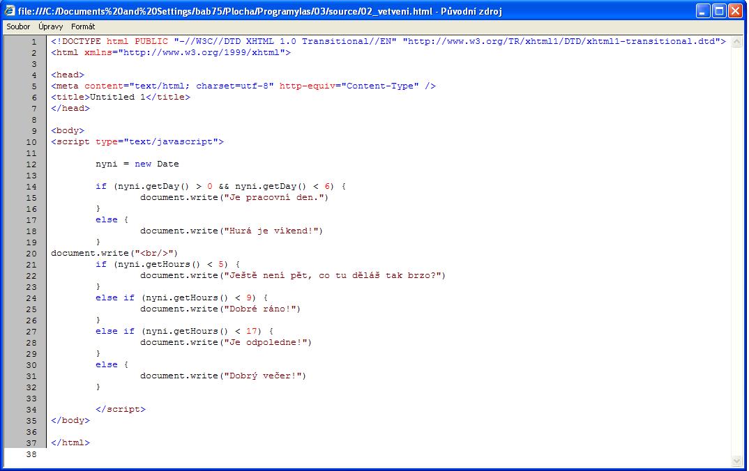This screenshot has height=471, width=749.
Task: Maximize the source viewer window
Action: coord(718,10)
